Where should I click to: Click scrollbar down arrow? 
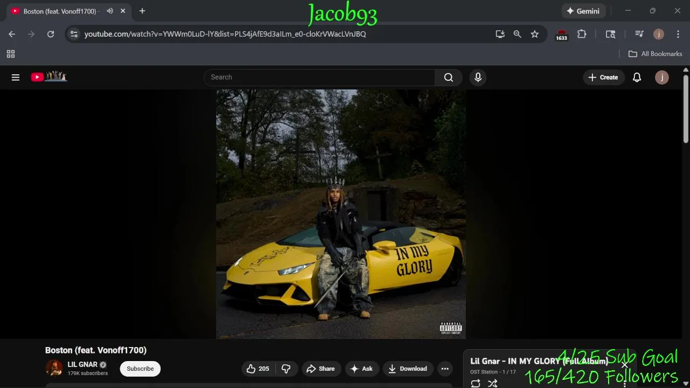686,384
